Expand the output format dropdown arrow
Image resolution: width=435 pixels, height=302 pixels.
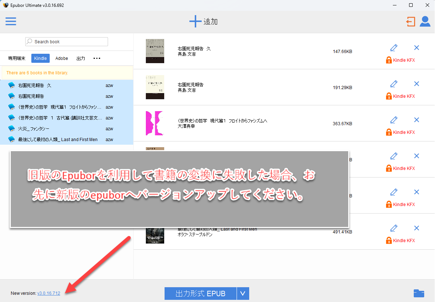[x=243, y=294]
